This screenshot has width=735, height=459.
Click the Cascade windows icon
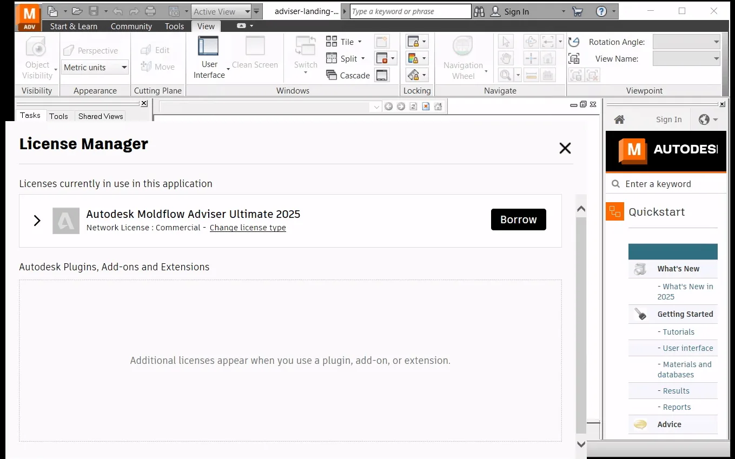tap(332, 75)
